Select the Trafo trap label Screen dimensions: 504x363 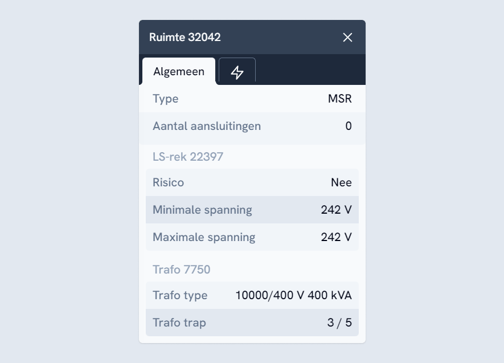coord(179,323)
